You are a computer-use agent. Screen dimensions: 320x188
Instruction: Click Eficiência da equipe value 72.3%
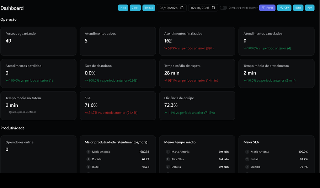171,105
